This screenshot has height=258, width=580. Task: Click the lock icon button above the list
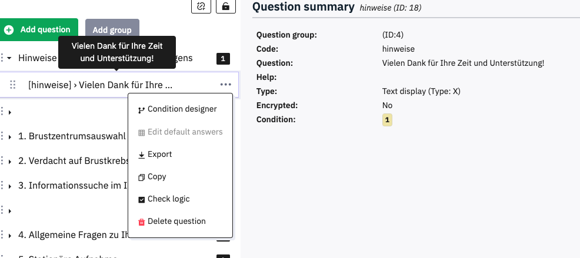tap(225, 6)
